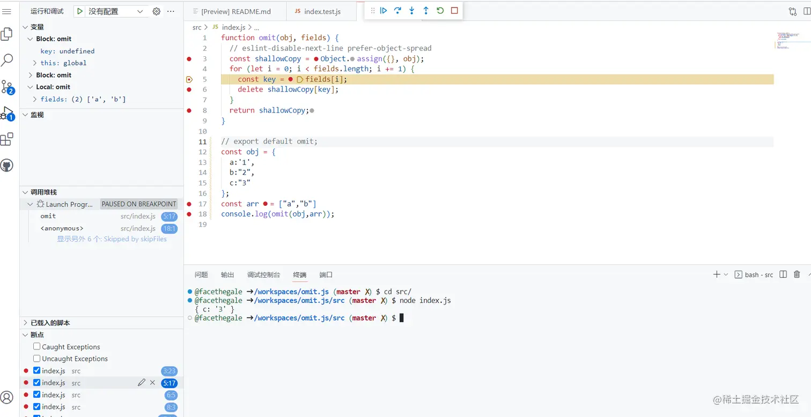Open the Explorer files view

coord(7,34)
